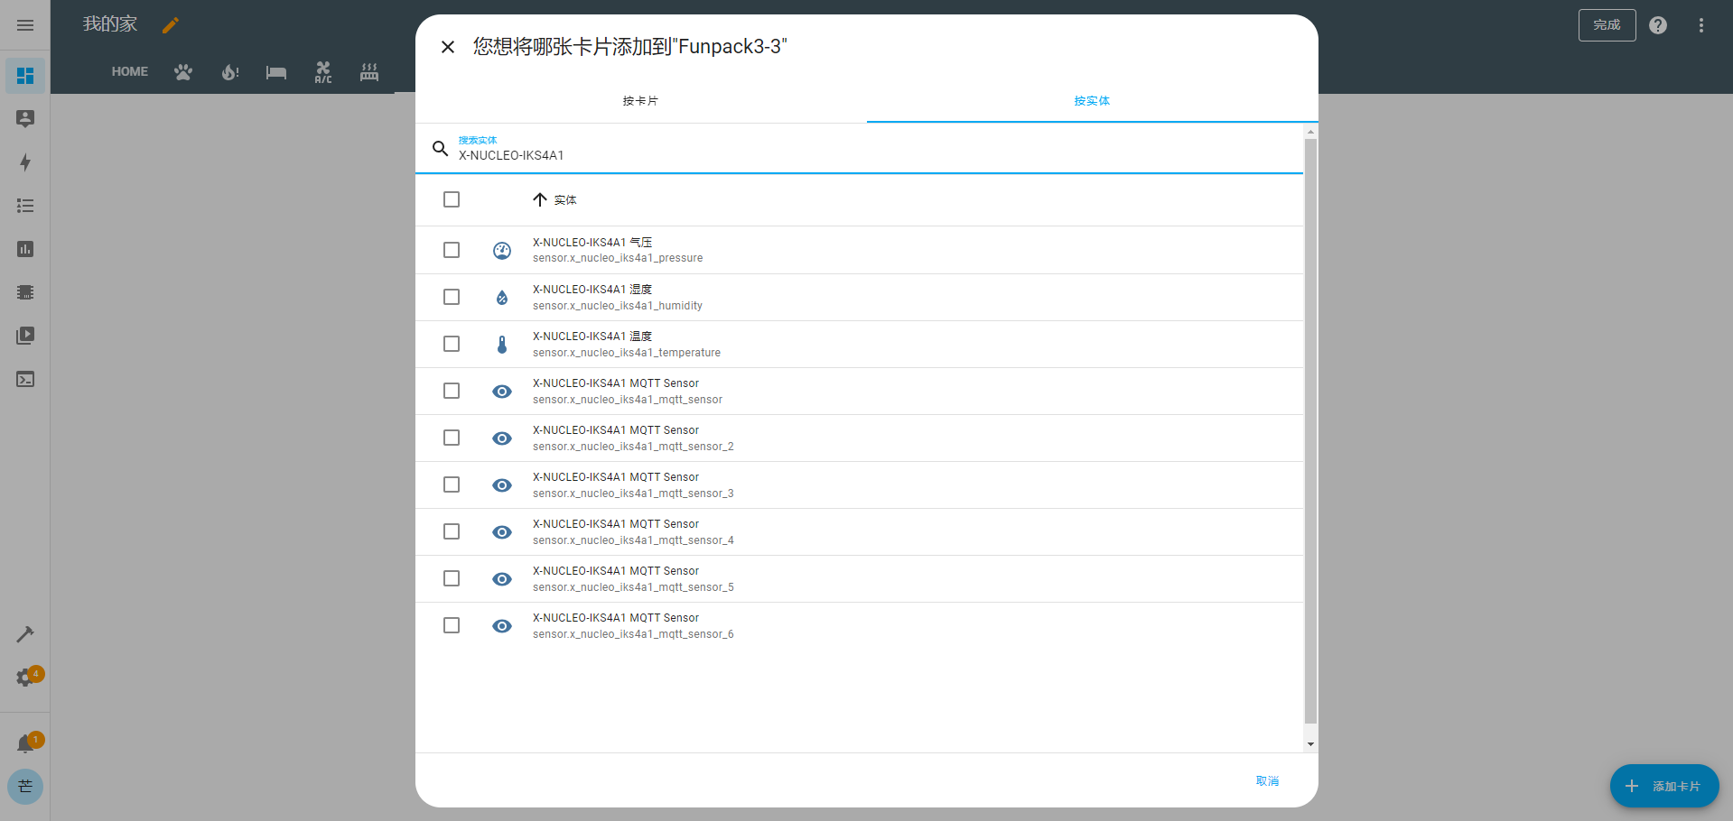Image resolution: width=1733 pixels, height=821 pixels.
Task: Switch to the 按实体 tab
Action: (x=1092, y=101)
